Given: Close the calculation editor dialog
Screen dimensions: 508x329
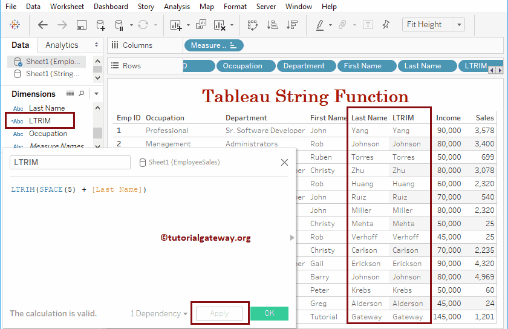Looking at the screenshot, I should click(284, 162).
